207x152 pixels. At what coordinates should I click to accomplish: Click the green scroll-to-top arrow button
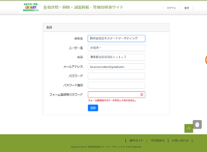(189, 128)
